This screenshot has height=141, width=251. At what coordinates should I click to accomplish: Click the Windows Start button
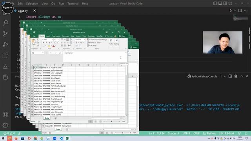[x=3, y=138]
